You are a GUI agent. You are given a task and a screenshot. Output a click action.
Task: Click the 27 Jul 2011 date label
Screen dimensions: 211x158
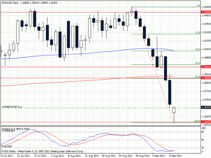pyautogui.click(x=41, y=156)
